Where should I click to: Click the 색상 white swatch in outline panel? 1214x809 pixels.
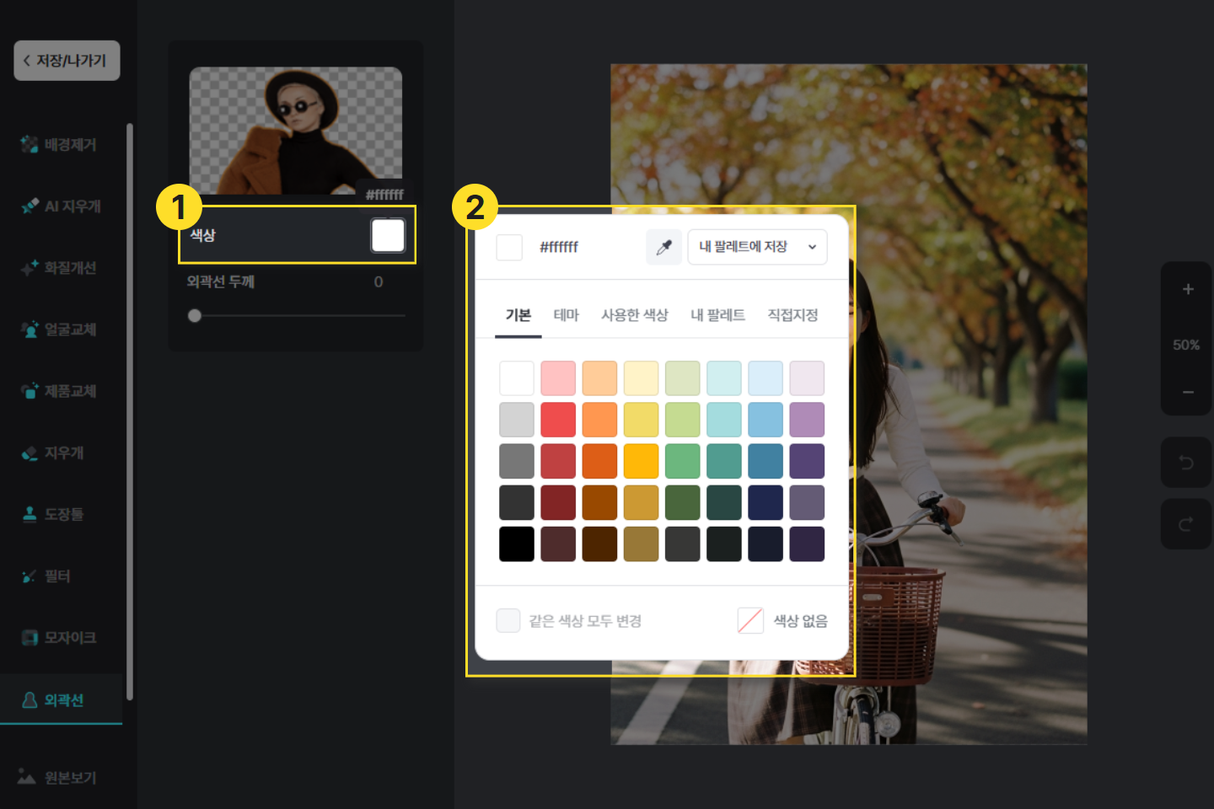388,235
